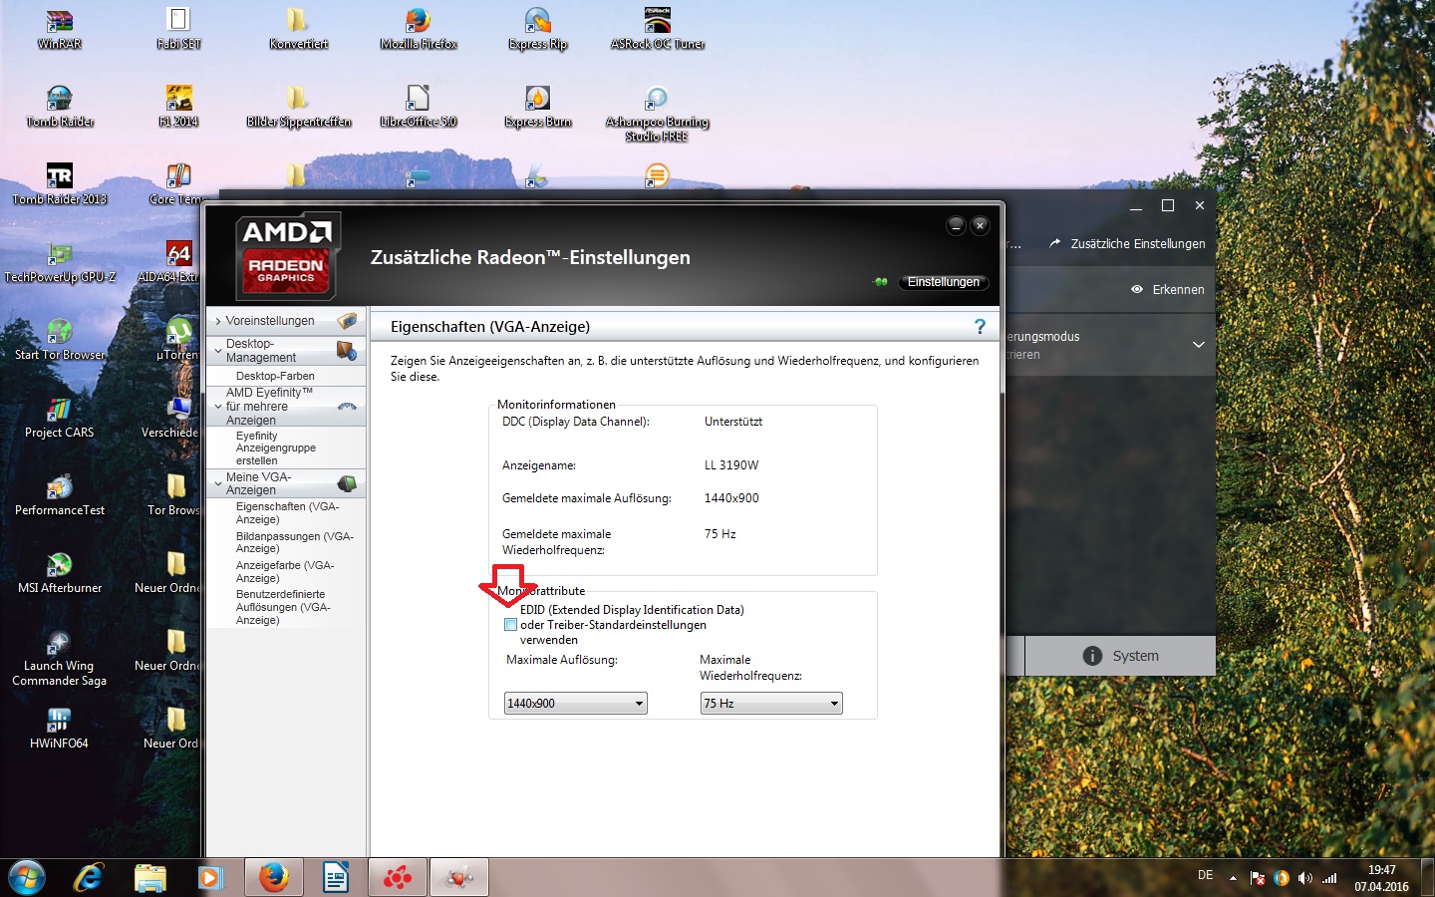Open the Fabi SET desktop file
This screenshot has height=897, width=1435.
tap(179, 28)
